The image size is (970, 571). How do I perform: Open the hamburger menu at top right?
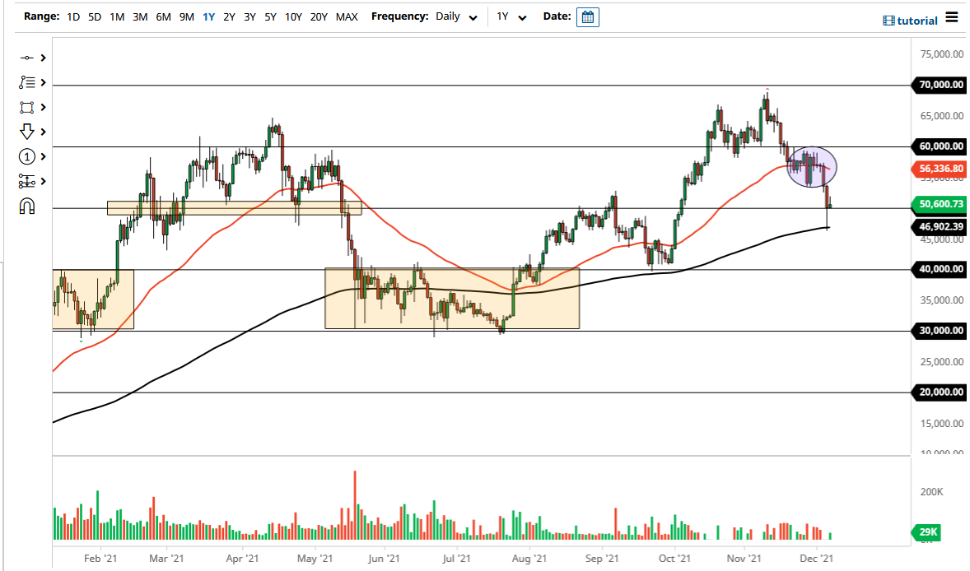click(952, 19)
